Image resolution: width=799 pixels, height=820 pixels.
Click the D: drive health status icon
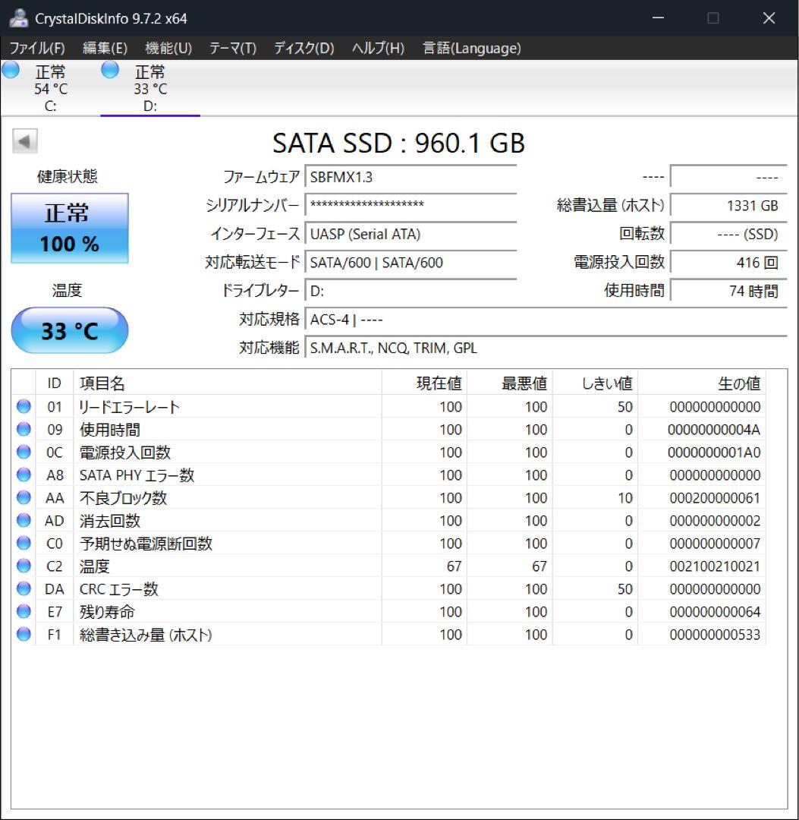110,69
